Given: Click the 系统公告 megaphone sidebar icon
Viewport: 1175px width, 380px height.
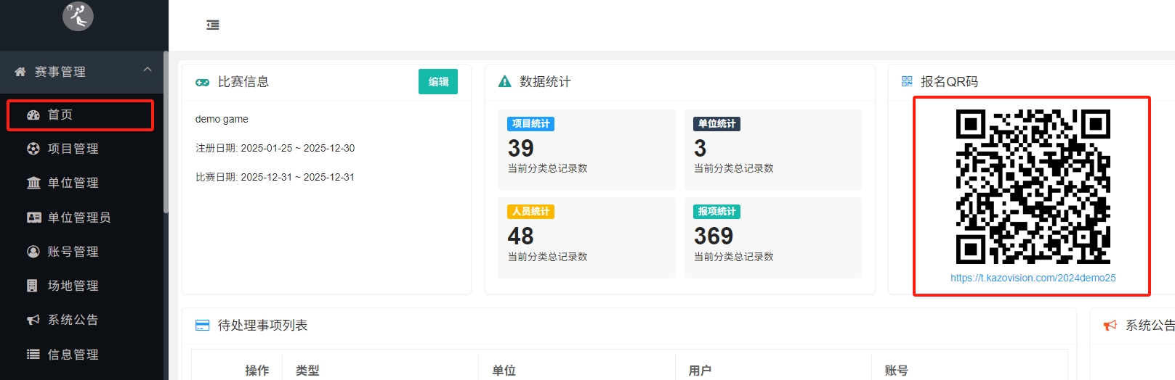Looking at the screenshot, I should click(33, 320).
